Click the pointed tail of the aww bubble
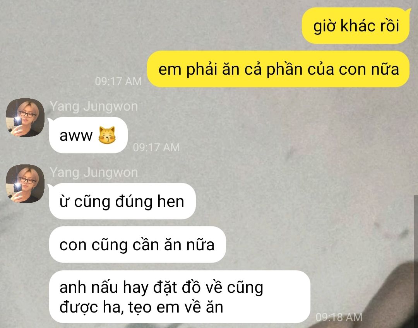Screen dimensions: 418x328 click(x=50, y=120)
